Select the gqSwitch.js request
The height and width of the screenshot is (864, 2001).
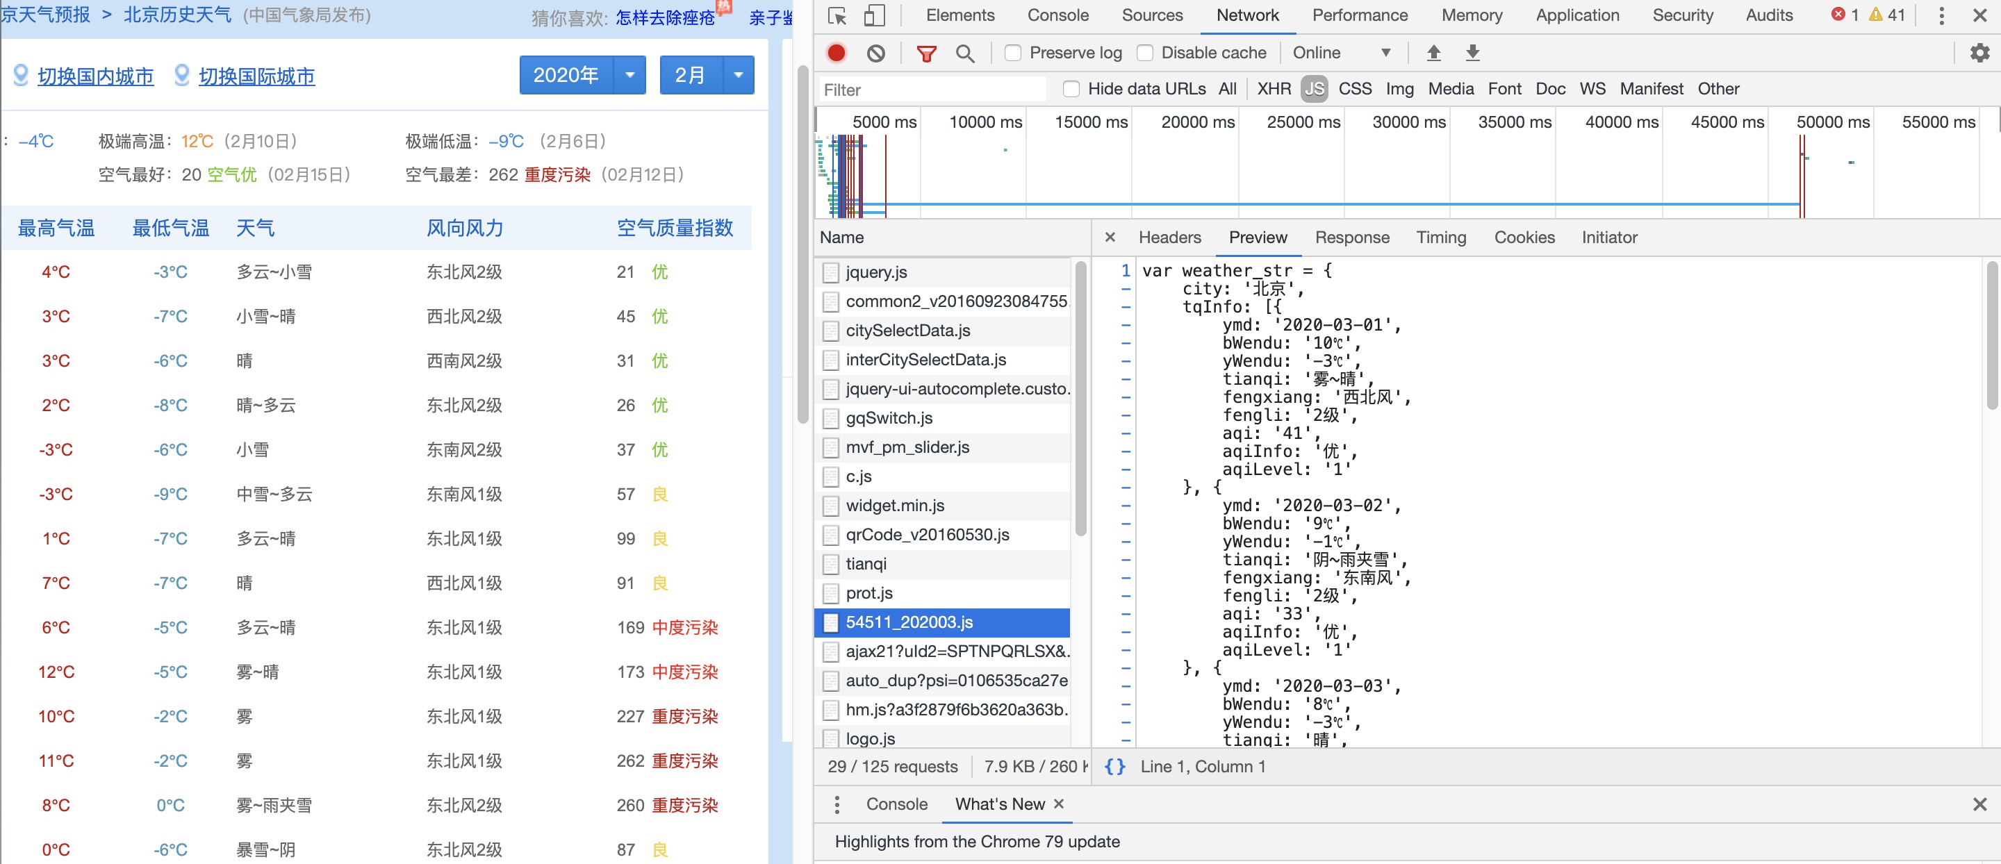pos(942,417)
